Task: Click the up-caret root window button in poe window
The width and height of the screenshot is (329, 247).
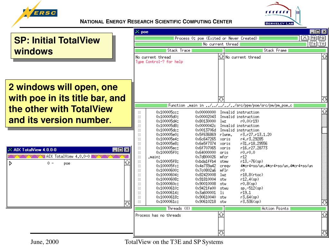Action: [305, 38]
